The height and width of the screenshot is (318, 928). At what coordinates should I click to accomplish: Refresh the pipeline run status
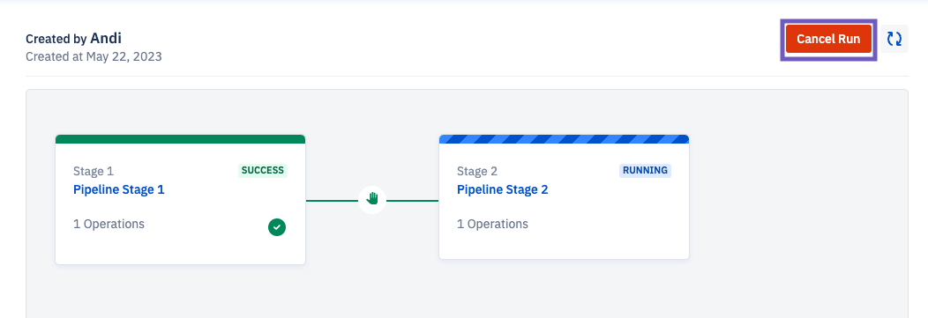point(894,39)
